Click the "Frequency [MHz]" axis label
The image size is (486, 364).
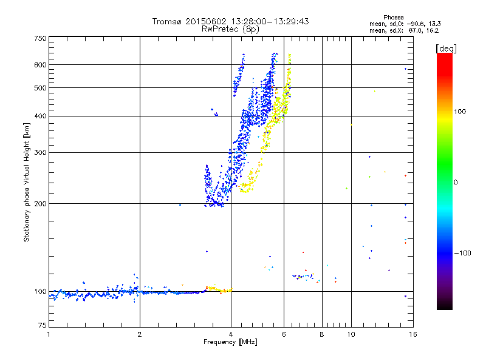[230, 342]
